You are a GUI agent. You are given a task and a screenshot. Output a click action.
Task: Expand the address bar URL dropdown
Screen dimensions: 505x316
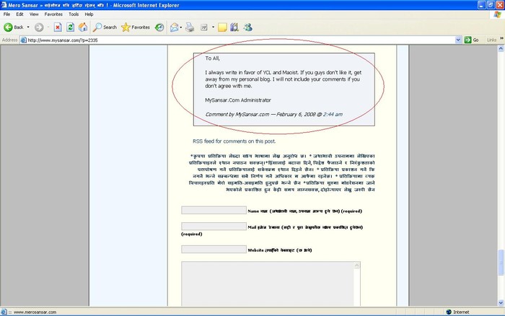(x=460, y=40)
